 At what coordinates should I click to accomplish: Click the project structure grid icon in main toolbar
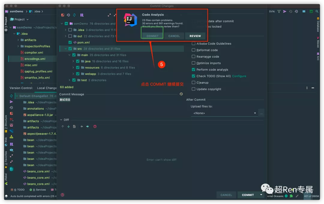tap(304, 11)
